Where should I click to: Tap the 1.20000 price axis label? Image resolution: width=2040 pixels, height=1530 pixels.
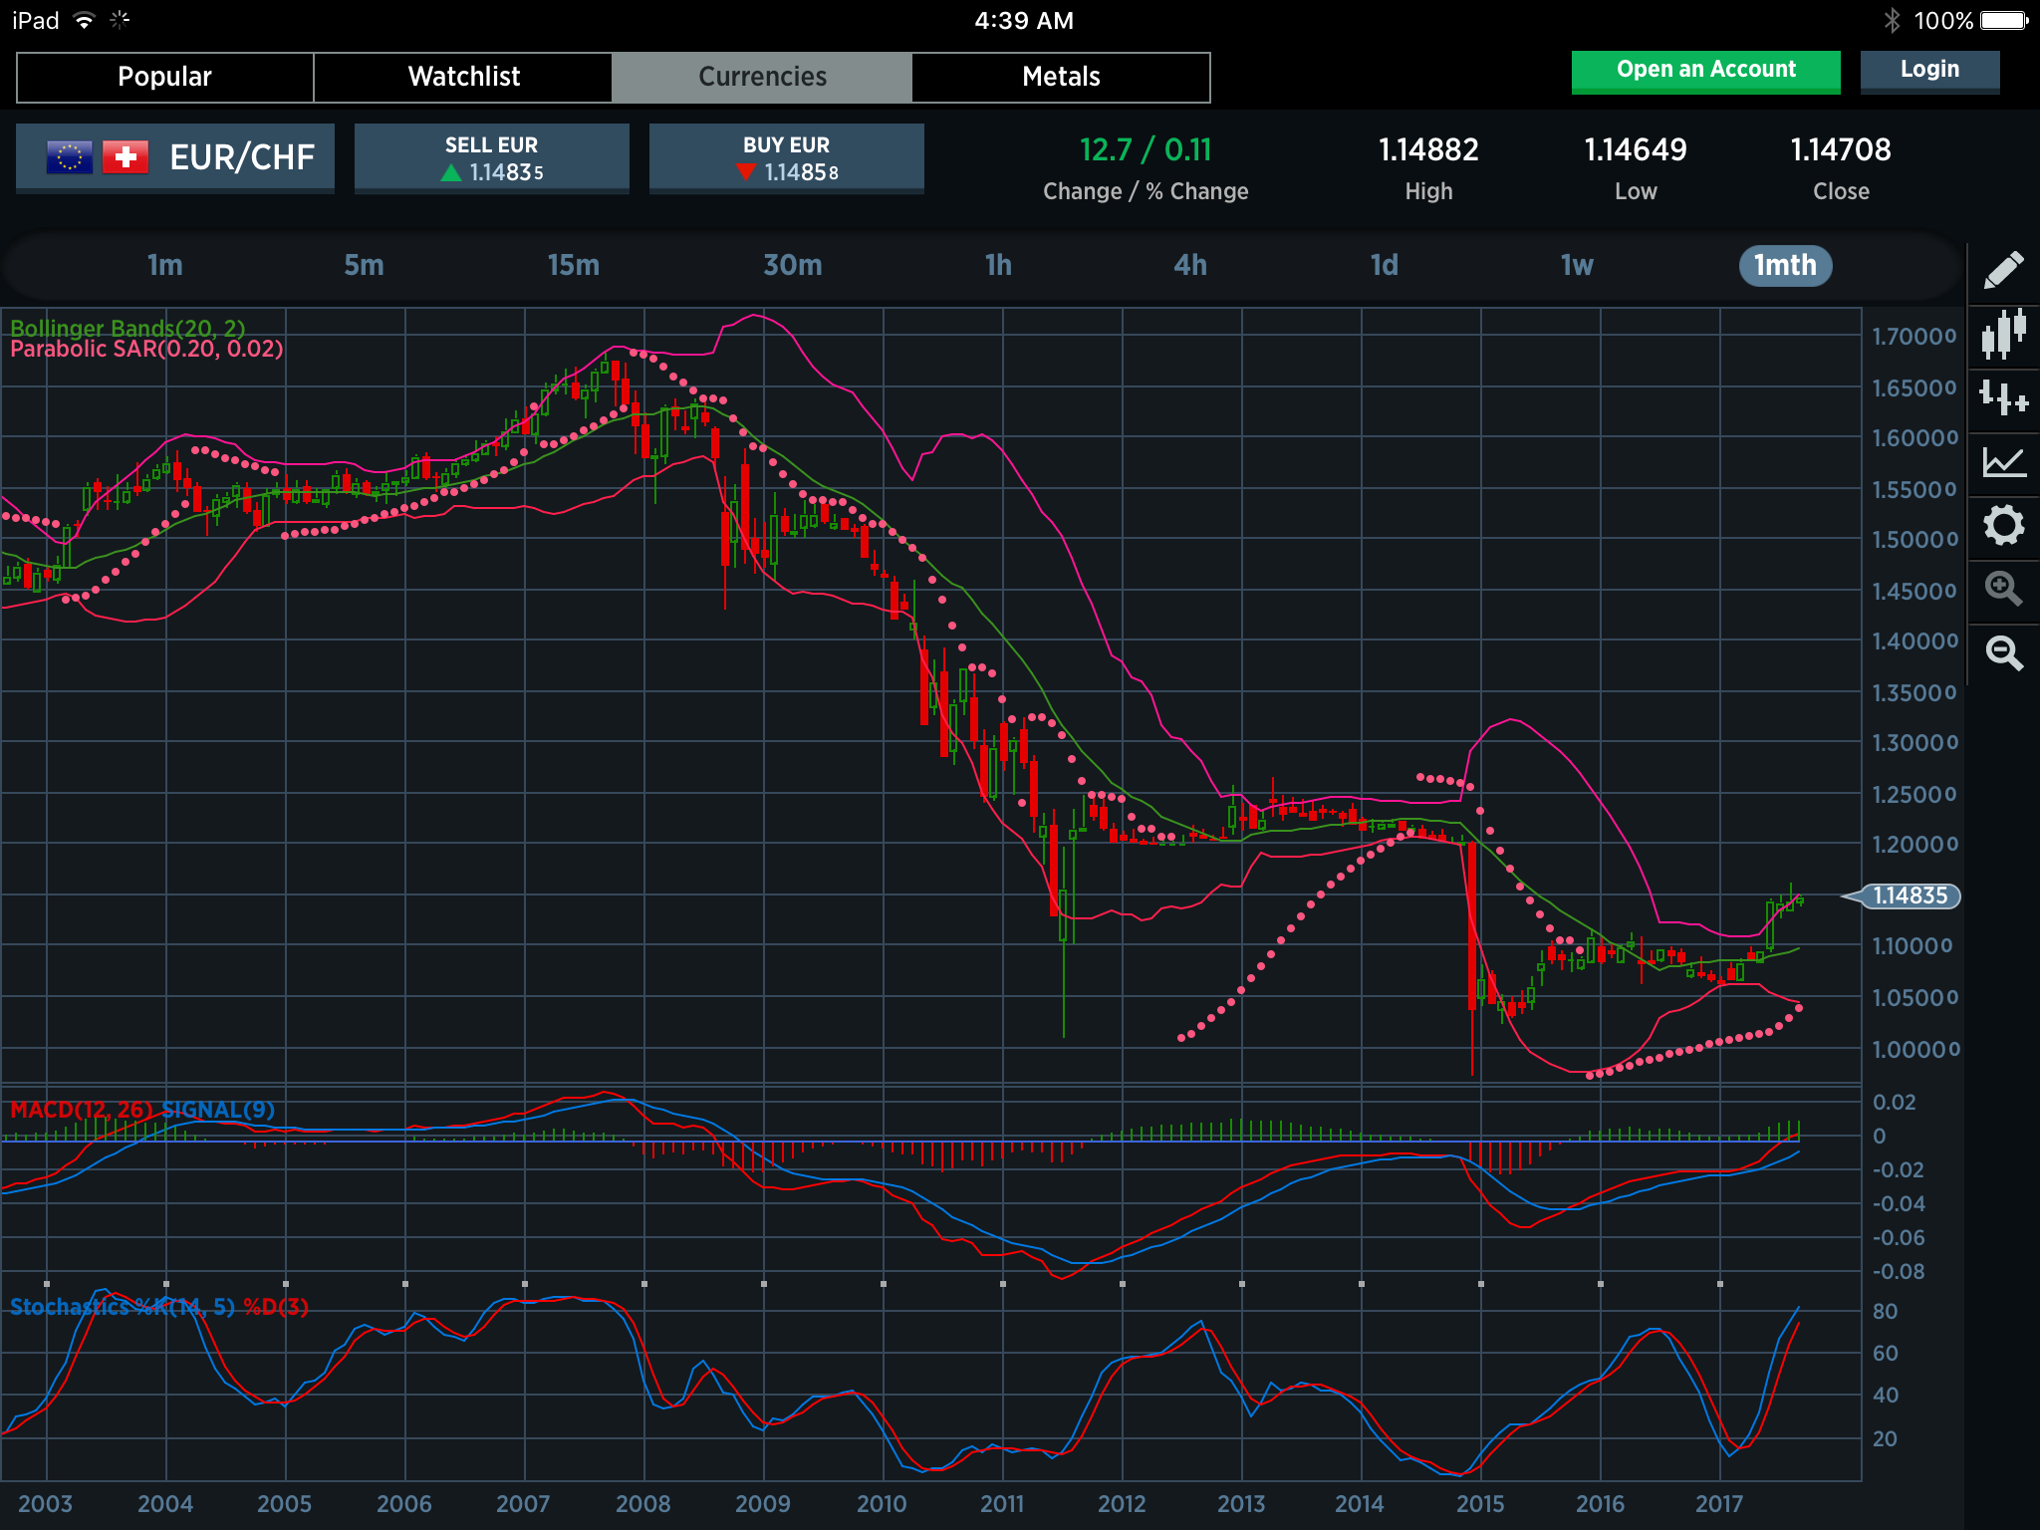tap(1914, 845)
